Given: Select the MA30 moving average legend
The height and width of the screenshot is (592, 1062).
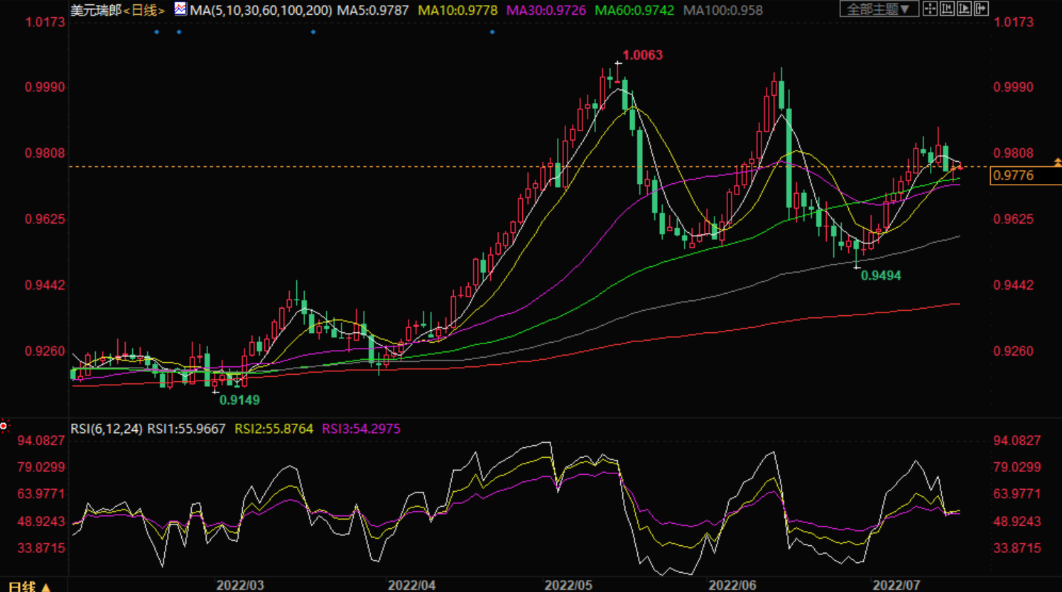Looking at the screenshot, I should pos(546,11).
